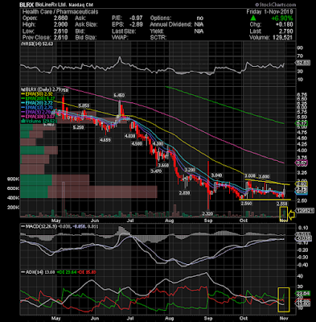Click the Chg value +0.180
Screen dimensions: 316x322
coord(284,25)
